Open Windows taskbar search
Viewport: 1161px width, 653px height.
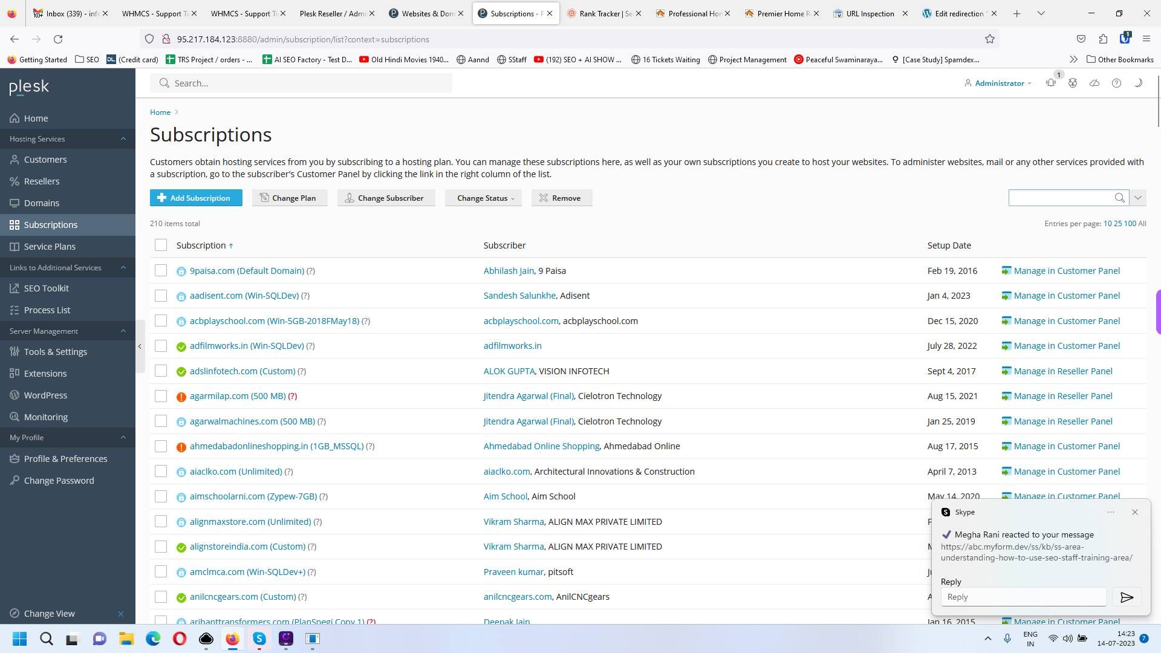pos(46,638)
